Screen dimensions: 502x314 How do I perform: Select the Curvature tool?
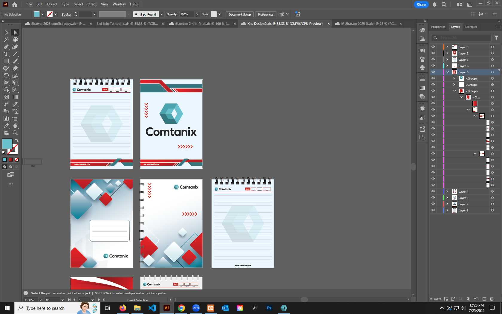[x=15, y=47]
